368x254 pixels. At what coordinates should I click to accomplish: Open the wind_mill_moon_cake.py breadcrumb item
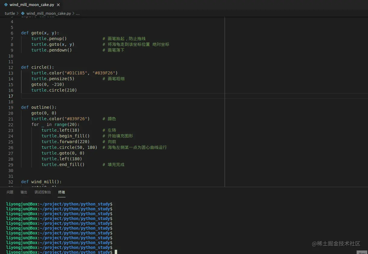click(49, 13)
